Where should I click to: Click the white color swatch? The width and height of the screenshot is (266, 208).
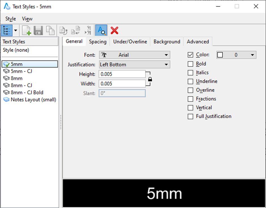[x=220, y=55]
